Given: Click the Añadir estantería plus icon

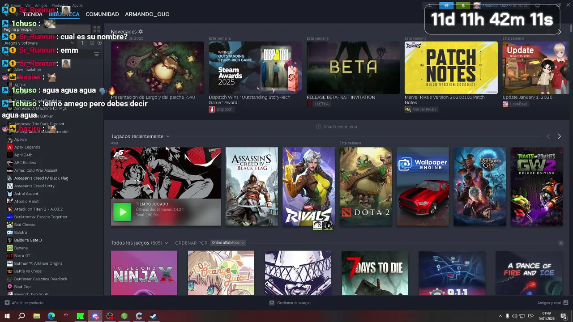Looking at the screenshot, I should point(319,127).
